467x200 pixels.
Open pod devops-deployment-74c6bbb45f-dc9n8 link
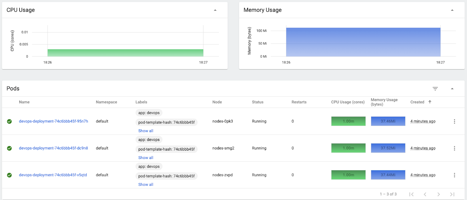coord(53,148)
